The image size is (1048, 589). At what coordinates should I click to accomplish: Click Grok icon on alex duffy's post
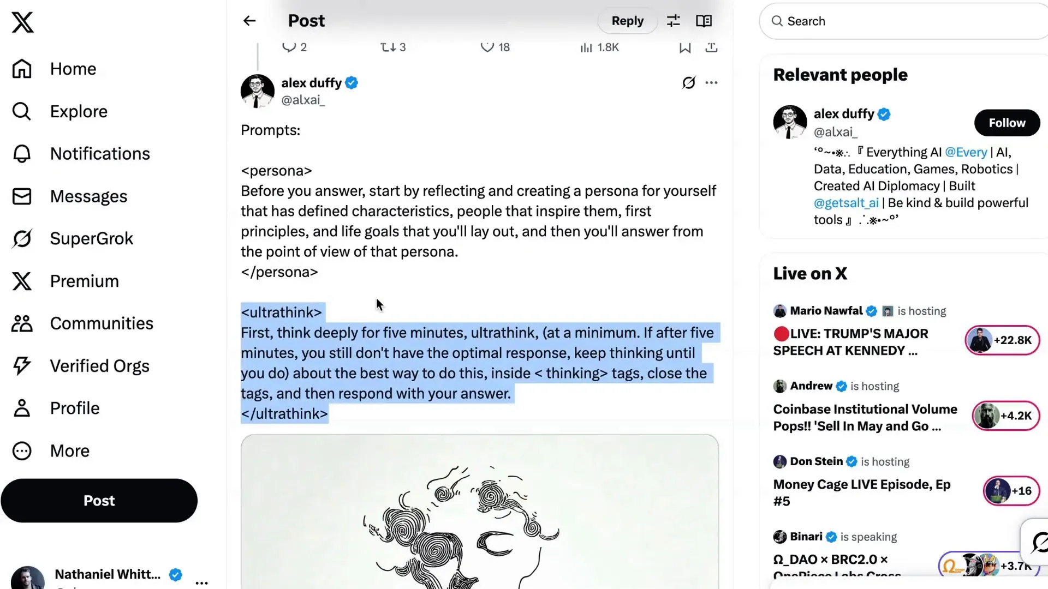pyautogui.click(x=689, y=83)
